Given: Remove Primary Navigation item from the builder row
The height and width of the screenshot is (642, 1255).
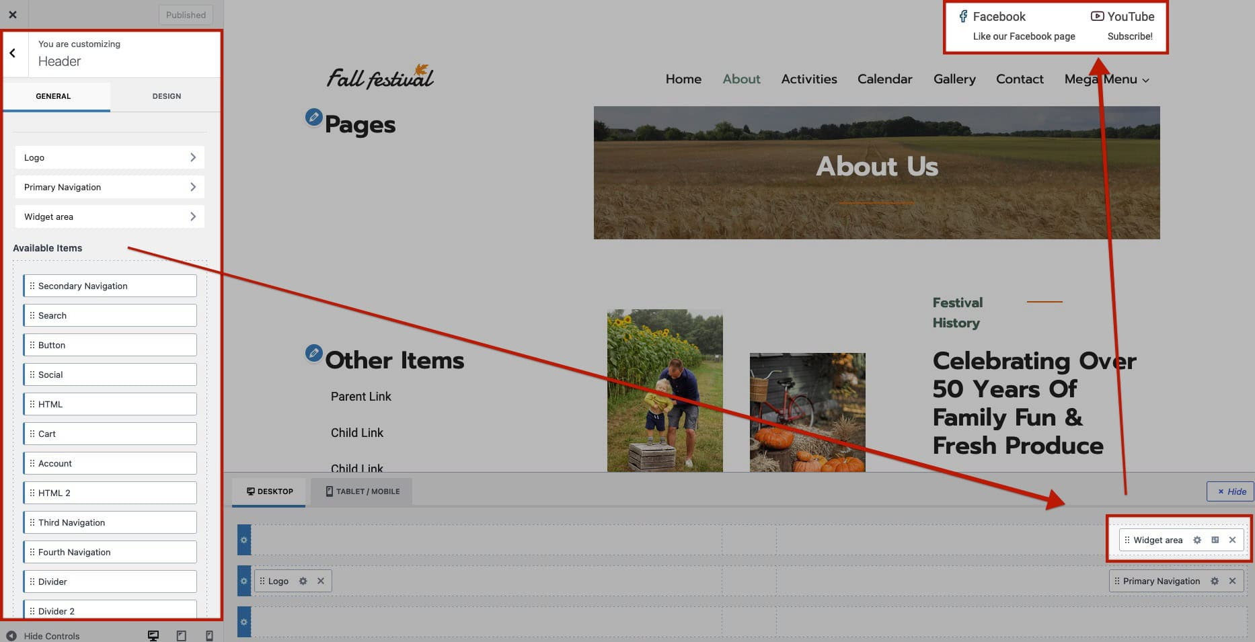Looking at the screenshot, I should point(1232,581).
